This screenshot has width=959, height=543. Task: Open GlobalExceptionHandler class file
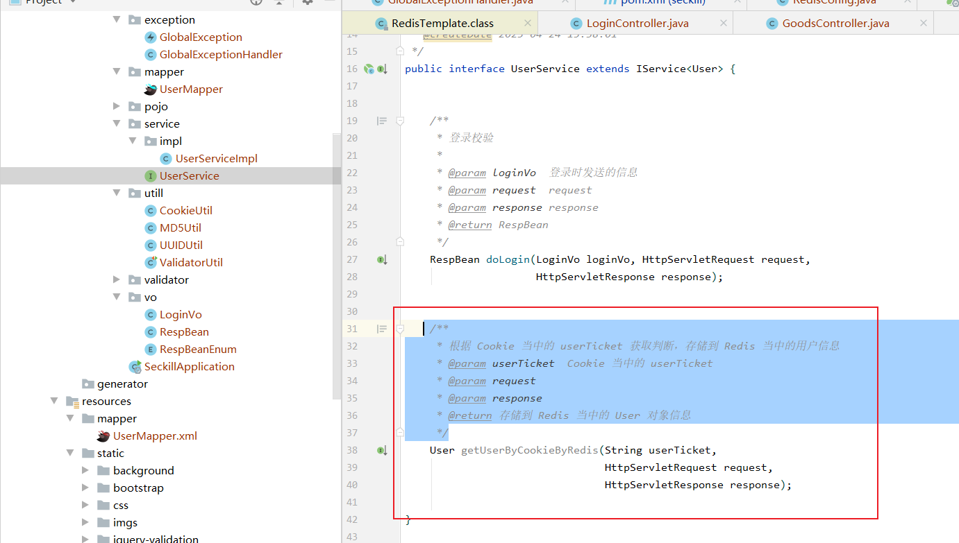click(221, 54)
